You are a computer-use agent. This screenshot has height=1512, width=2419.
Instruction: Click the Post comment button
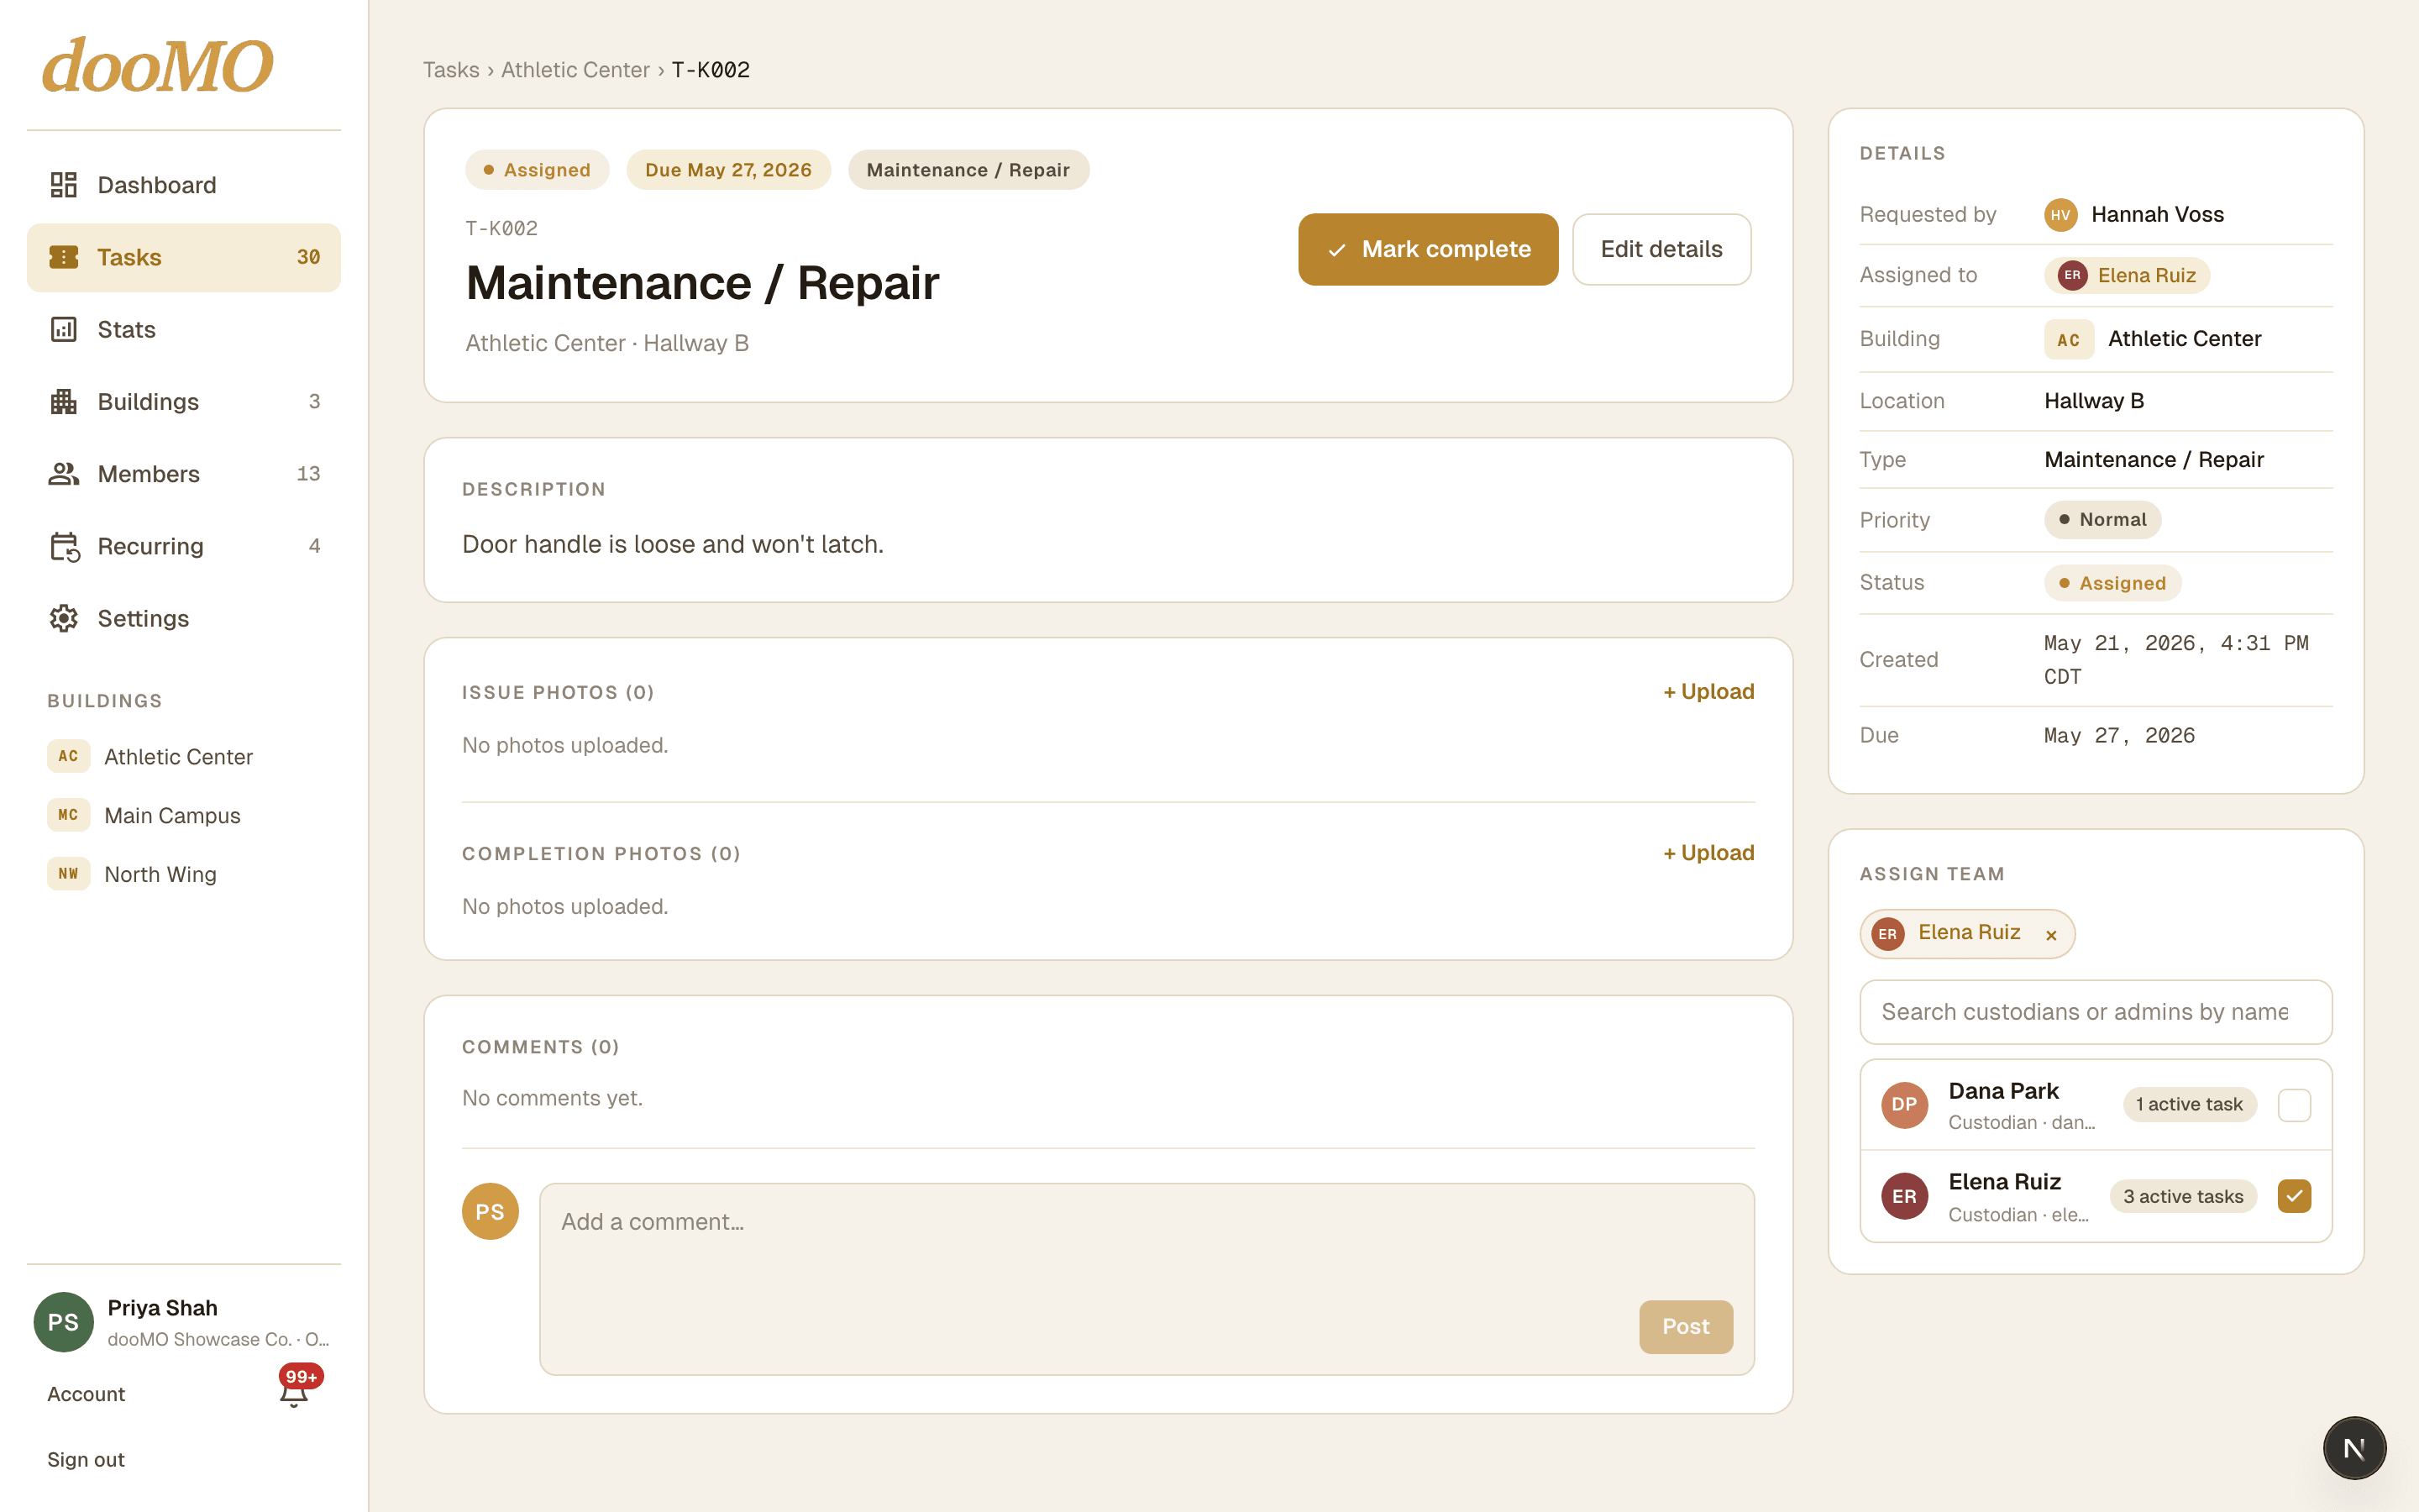(x=1685, y=1326)
